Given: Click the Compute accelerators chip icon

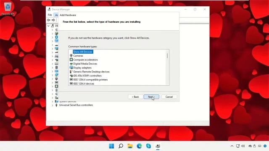Looking at the screenshot, I should [71, 60].
